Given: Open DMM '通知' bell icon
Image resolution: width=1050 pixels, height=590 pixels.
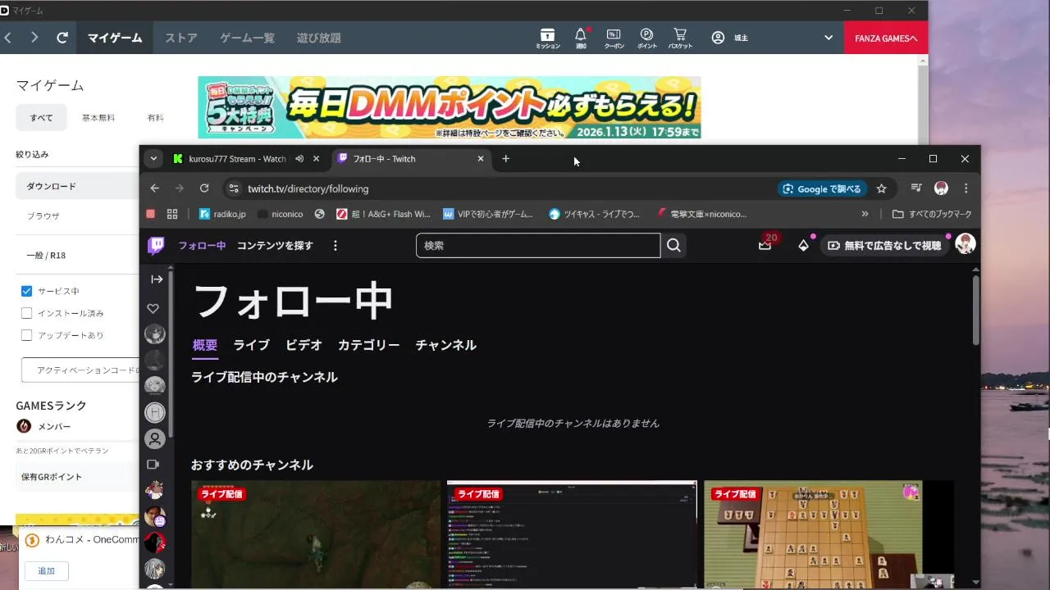Looking at the screenshot, I should [x=581, y=38].
